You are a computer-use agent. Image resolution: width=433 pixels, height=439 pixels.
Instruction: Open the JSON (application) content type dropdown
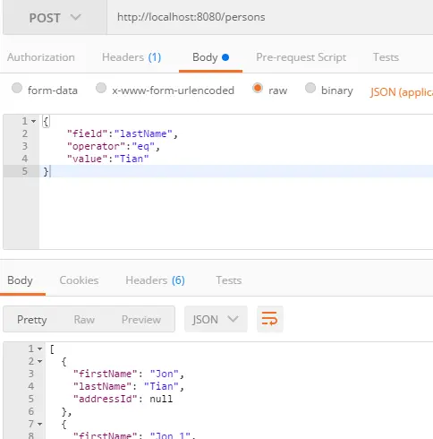tap(402, 92)
